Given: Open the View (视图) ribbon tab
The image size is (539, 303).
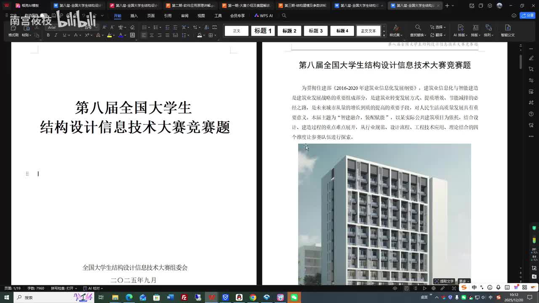Looking at the screenshot, I should (x=201, y=16).
